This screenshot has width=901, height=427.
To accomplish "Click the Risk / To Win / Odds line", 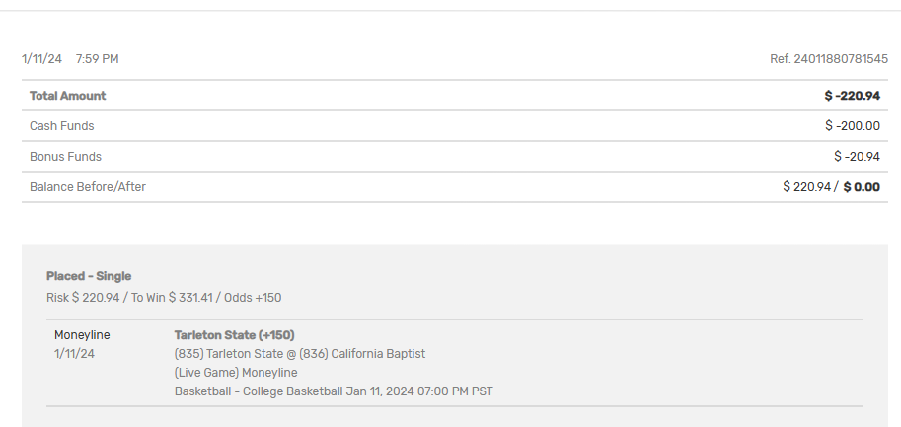I will pos(164,298).
